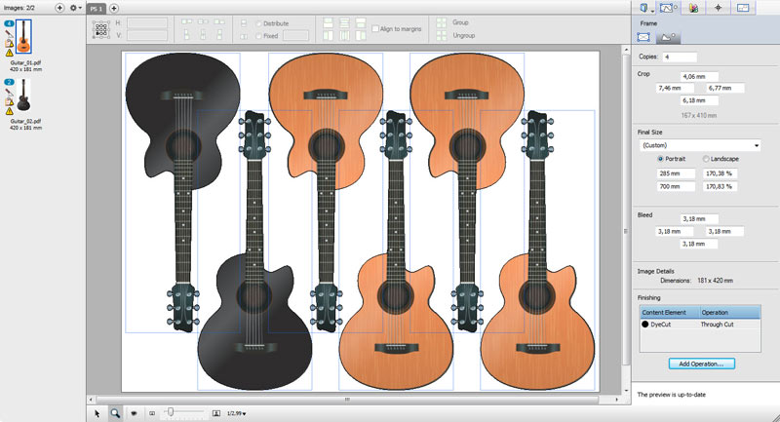The width and height of the screenshot is (780, 422).
Task: Open the layout tab with dropdown arrow
Action: tap(647, 8)
